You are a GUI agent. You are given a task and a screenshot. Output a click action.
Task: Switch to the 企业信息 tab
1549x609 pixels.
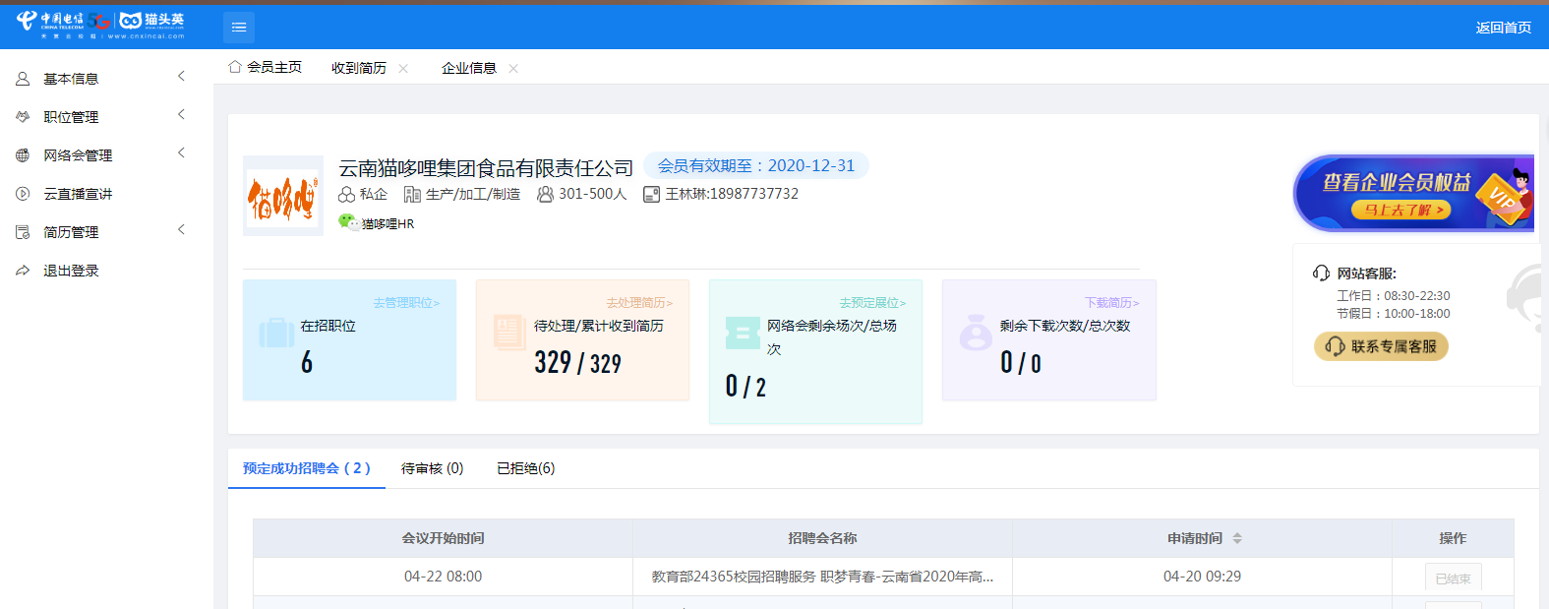469,68
